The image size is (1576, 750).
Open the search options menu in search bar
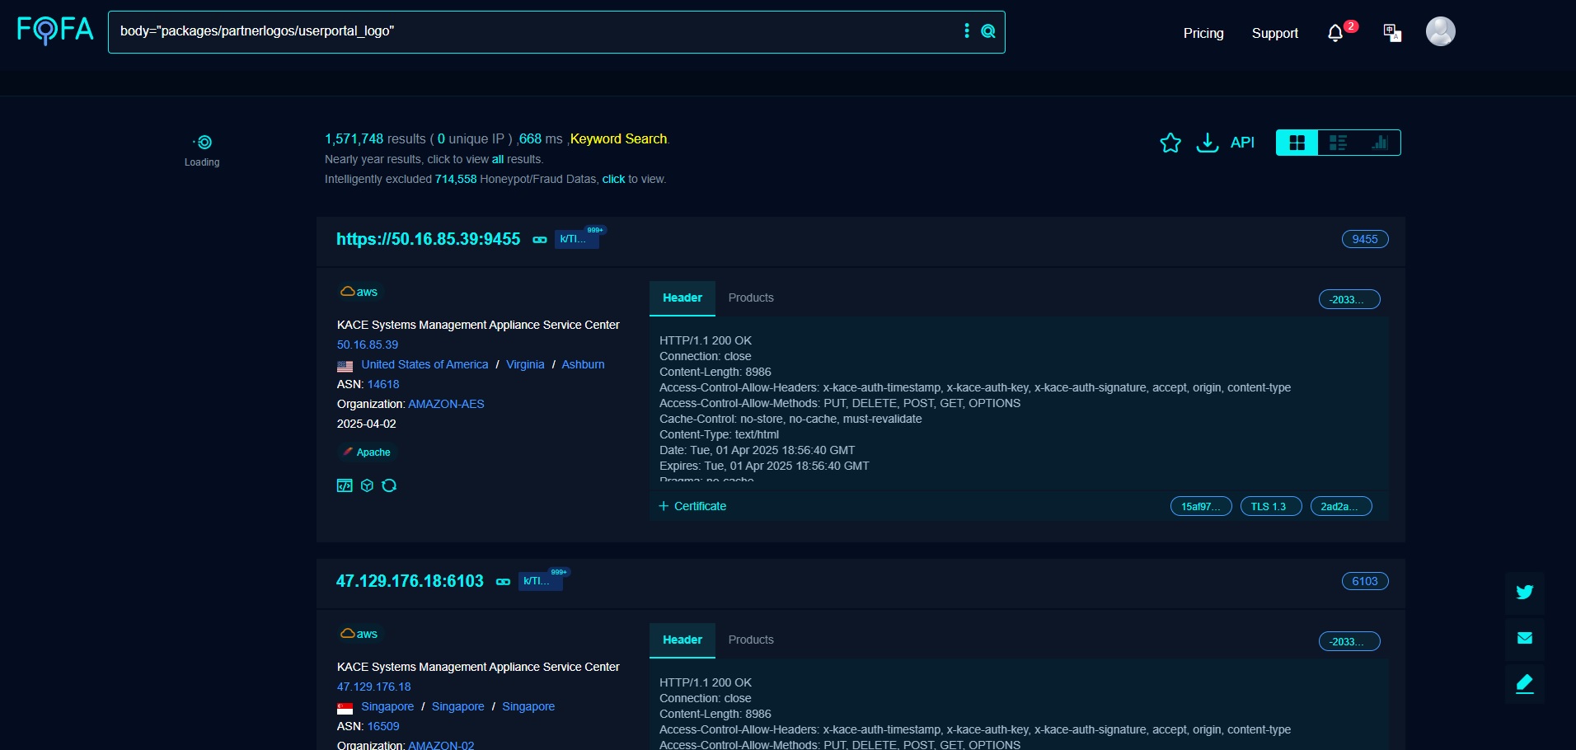coord(967,31)
